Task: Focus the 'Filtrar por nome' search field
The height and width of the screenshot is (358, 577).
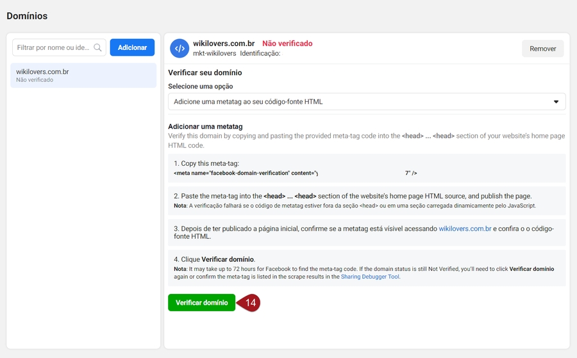Action: click(54, 47)
